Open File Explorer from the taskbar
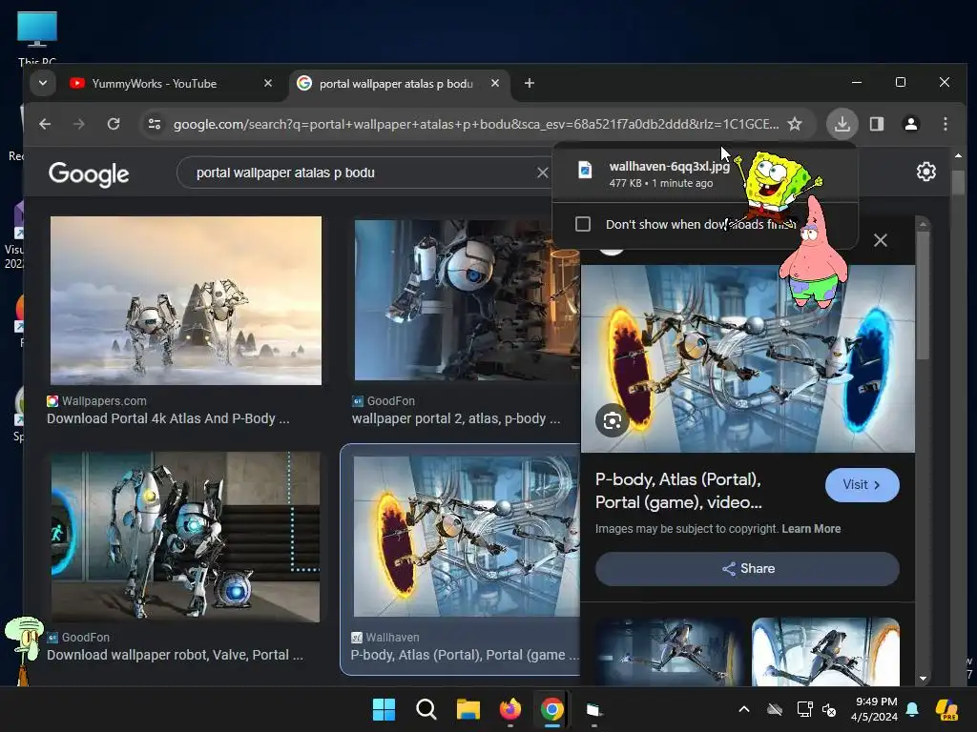This screenshot has height=732, width=977. [468, 709]
